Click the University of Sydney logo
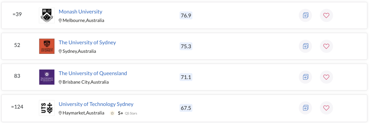The image size is (370, 123). (47, 46)
